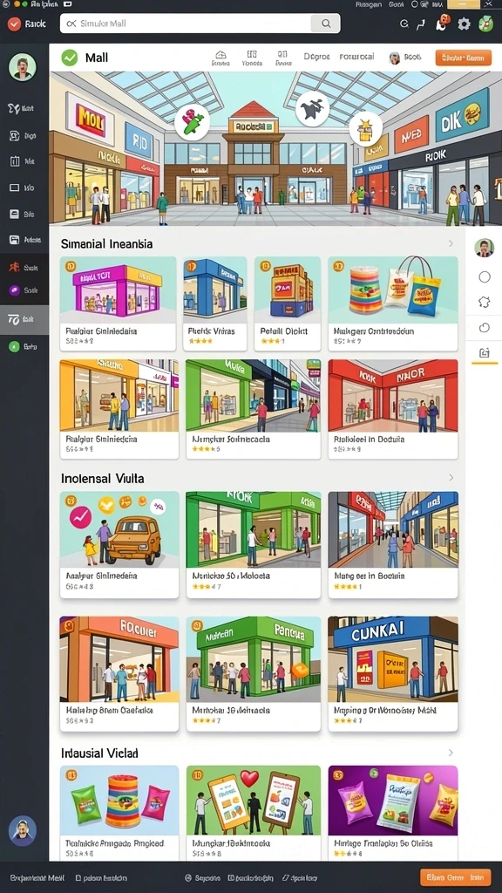This screenshot has height=893, width=502.
Task: Open the yellow-underlined box icon in right panel
Action: point(485,353)
